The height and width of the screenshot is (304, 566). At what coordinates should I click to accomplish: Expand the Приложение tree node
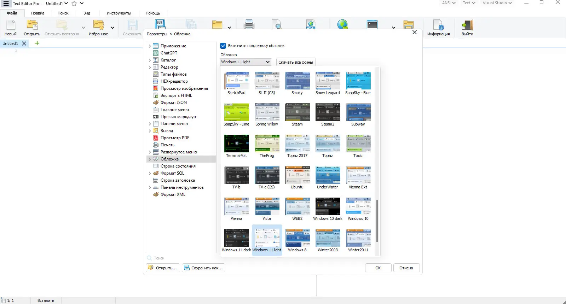pos(150,46)
